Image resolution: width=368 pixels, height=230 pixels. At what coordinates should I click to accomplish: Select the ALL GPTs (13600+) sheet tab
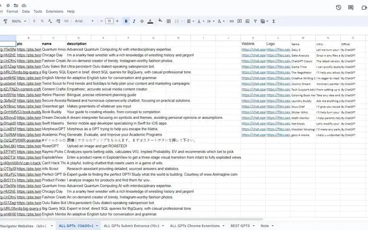(x=76, y=226)
